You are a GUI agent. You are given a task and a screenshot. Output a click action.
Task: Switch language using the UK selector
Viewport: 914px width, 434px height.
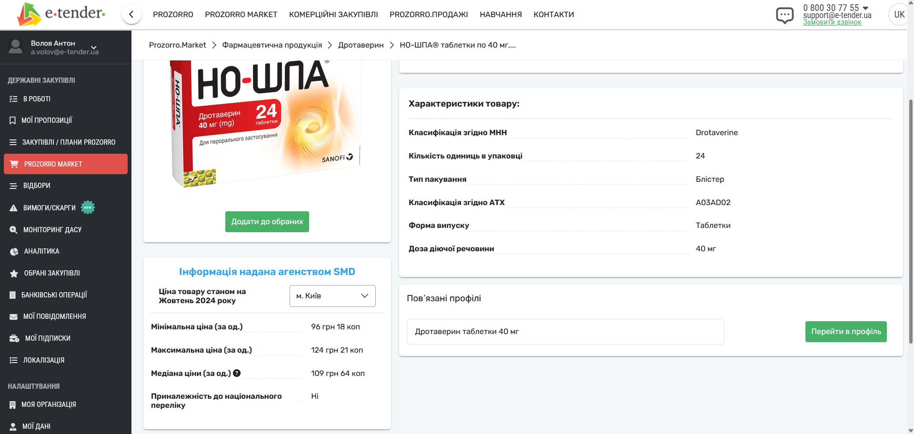pyautogui.click(x=899, y=14)
